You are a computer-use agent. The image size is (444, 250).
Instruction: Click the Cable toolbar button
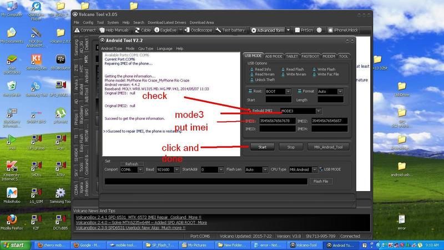click(143, 30)
